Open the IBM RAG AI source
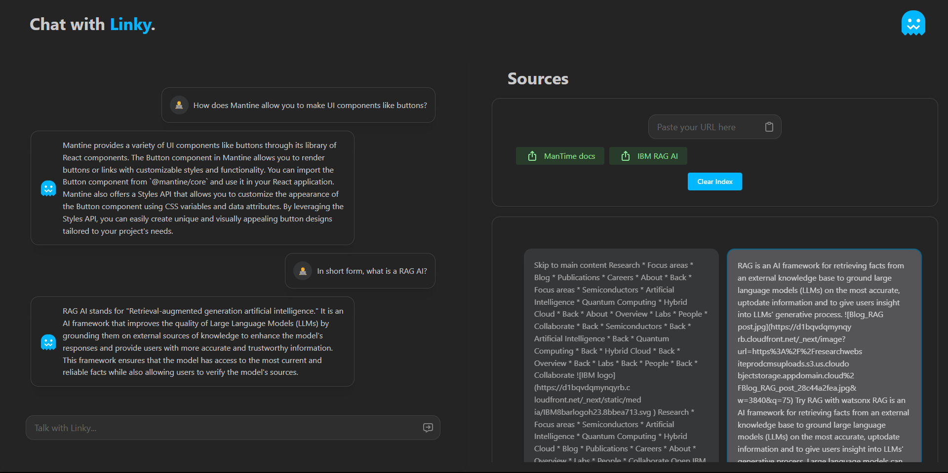The width and height of the screenshot is (948, 473). pos(657,156)
